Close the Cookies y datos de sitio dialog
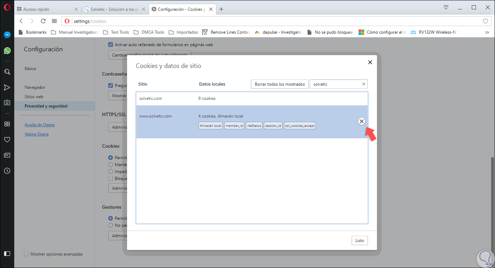The height and width of the screenshot is (268, 495). [370, 62]
